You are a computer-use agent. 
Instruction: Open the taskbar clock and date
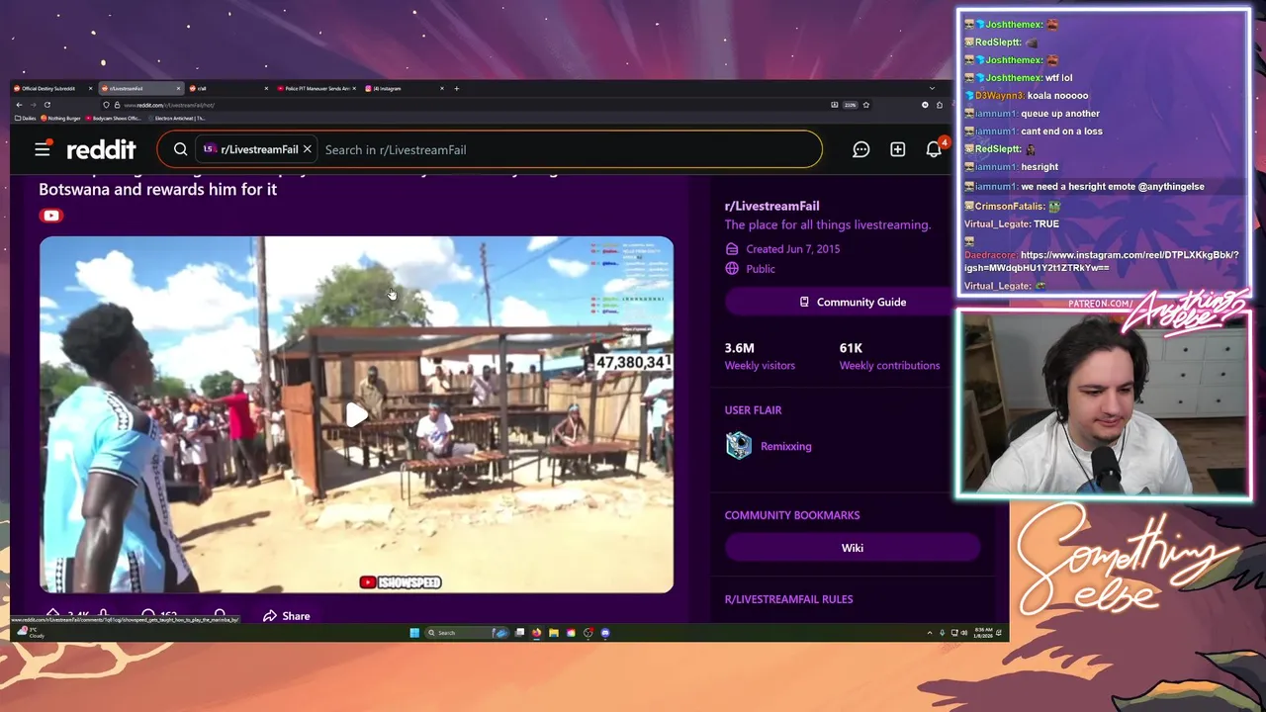tap(982, 633)
